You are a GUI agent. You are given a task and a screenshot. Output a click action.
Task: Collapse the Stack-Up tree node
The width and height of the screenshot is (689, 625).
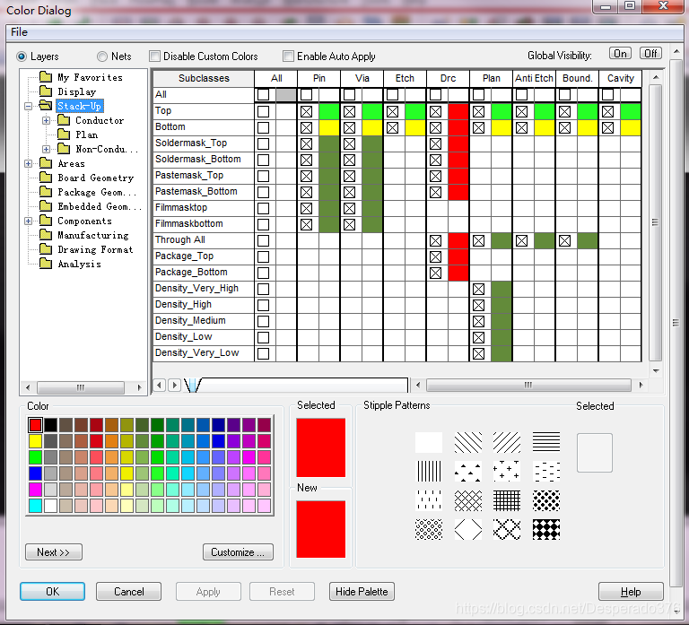point(29,107)
